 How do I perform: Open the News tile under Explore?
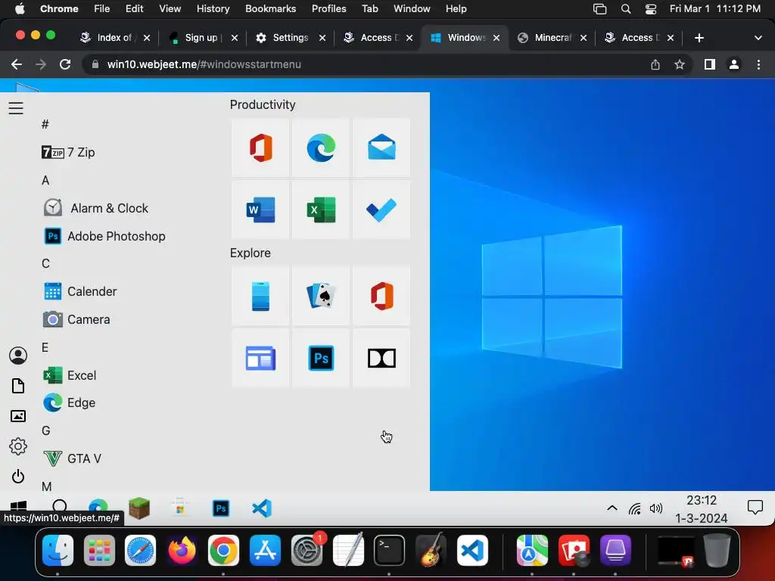pyautogui.click(x=260, y=358)
